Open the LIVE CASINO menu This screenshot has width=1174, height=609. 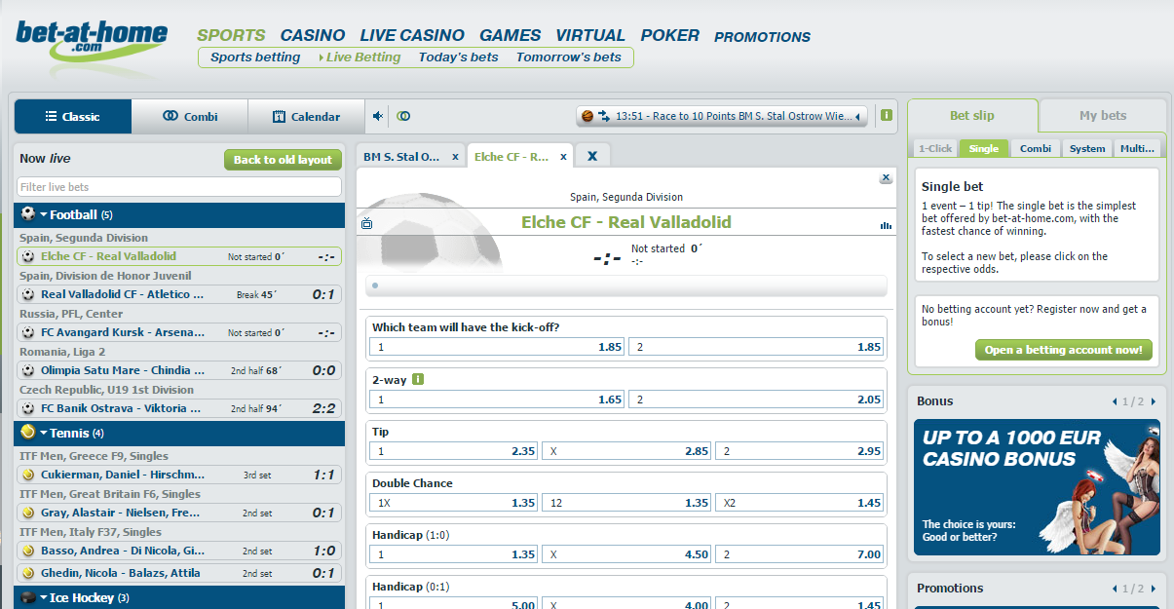point(412,35)
